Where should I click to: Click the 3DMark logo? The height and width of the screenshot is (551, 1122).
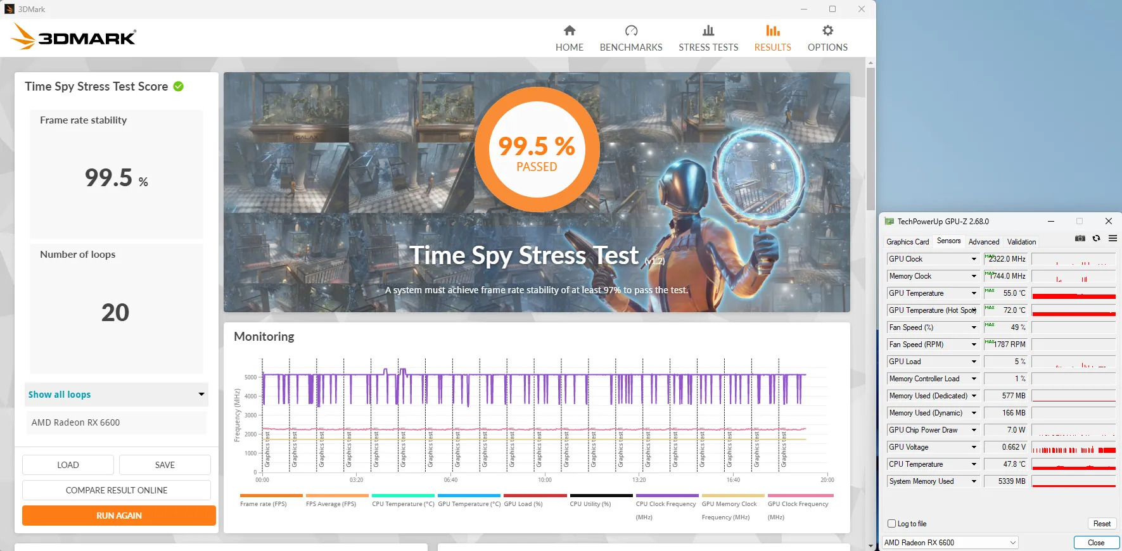[73, 37]
